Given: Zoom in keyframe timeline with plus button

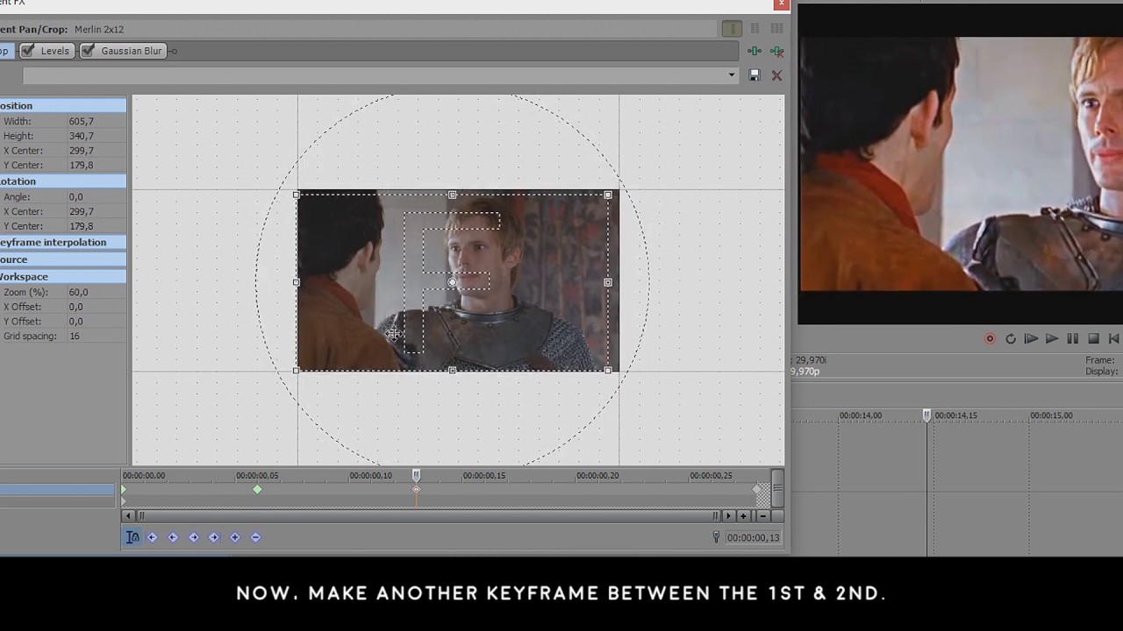Looking at the screenshot, I should pos(743,516).
